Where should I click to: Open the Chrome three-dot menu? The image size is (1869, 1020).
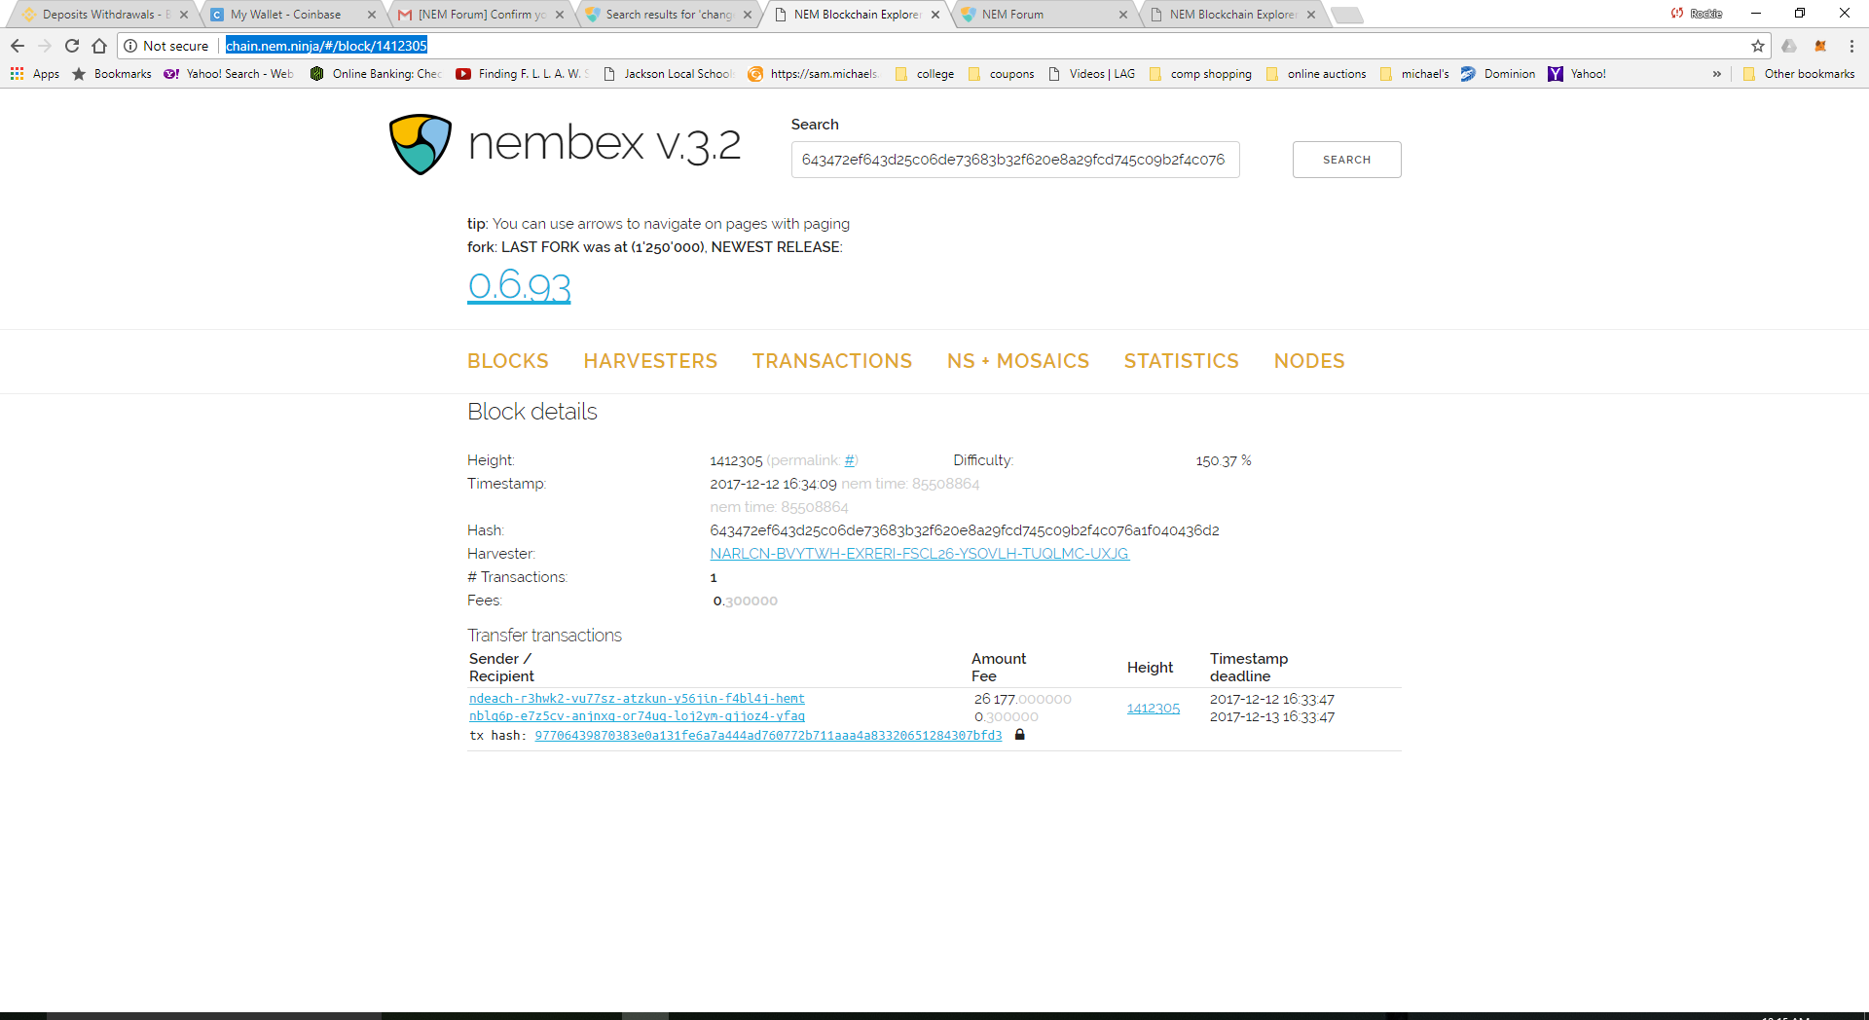tap(1851, 46)
